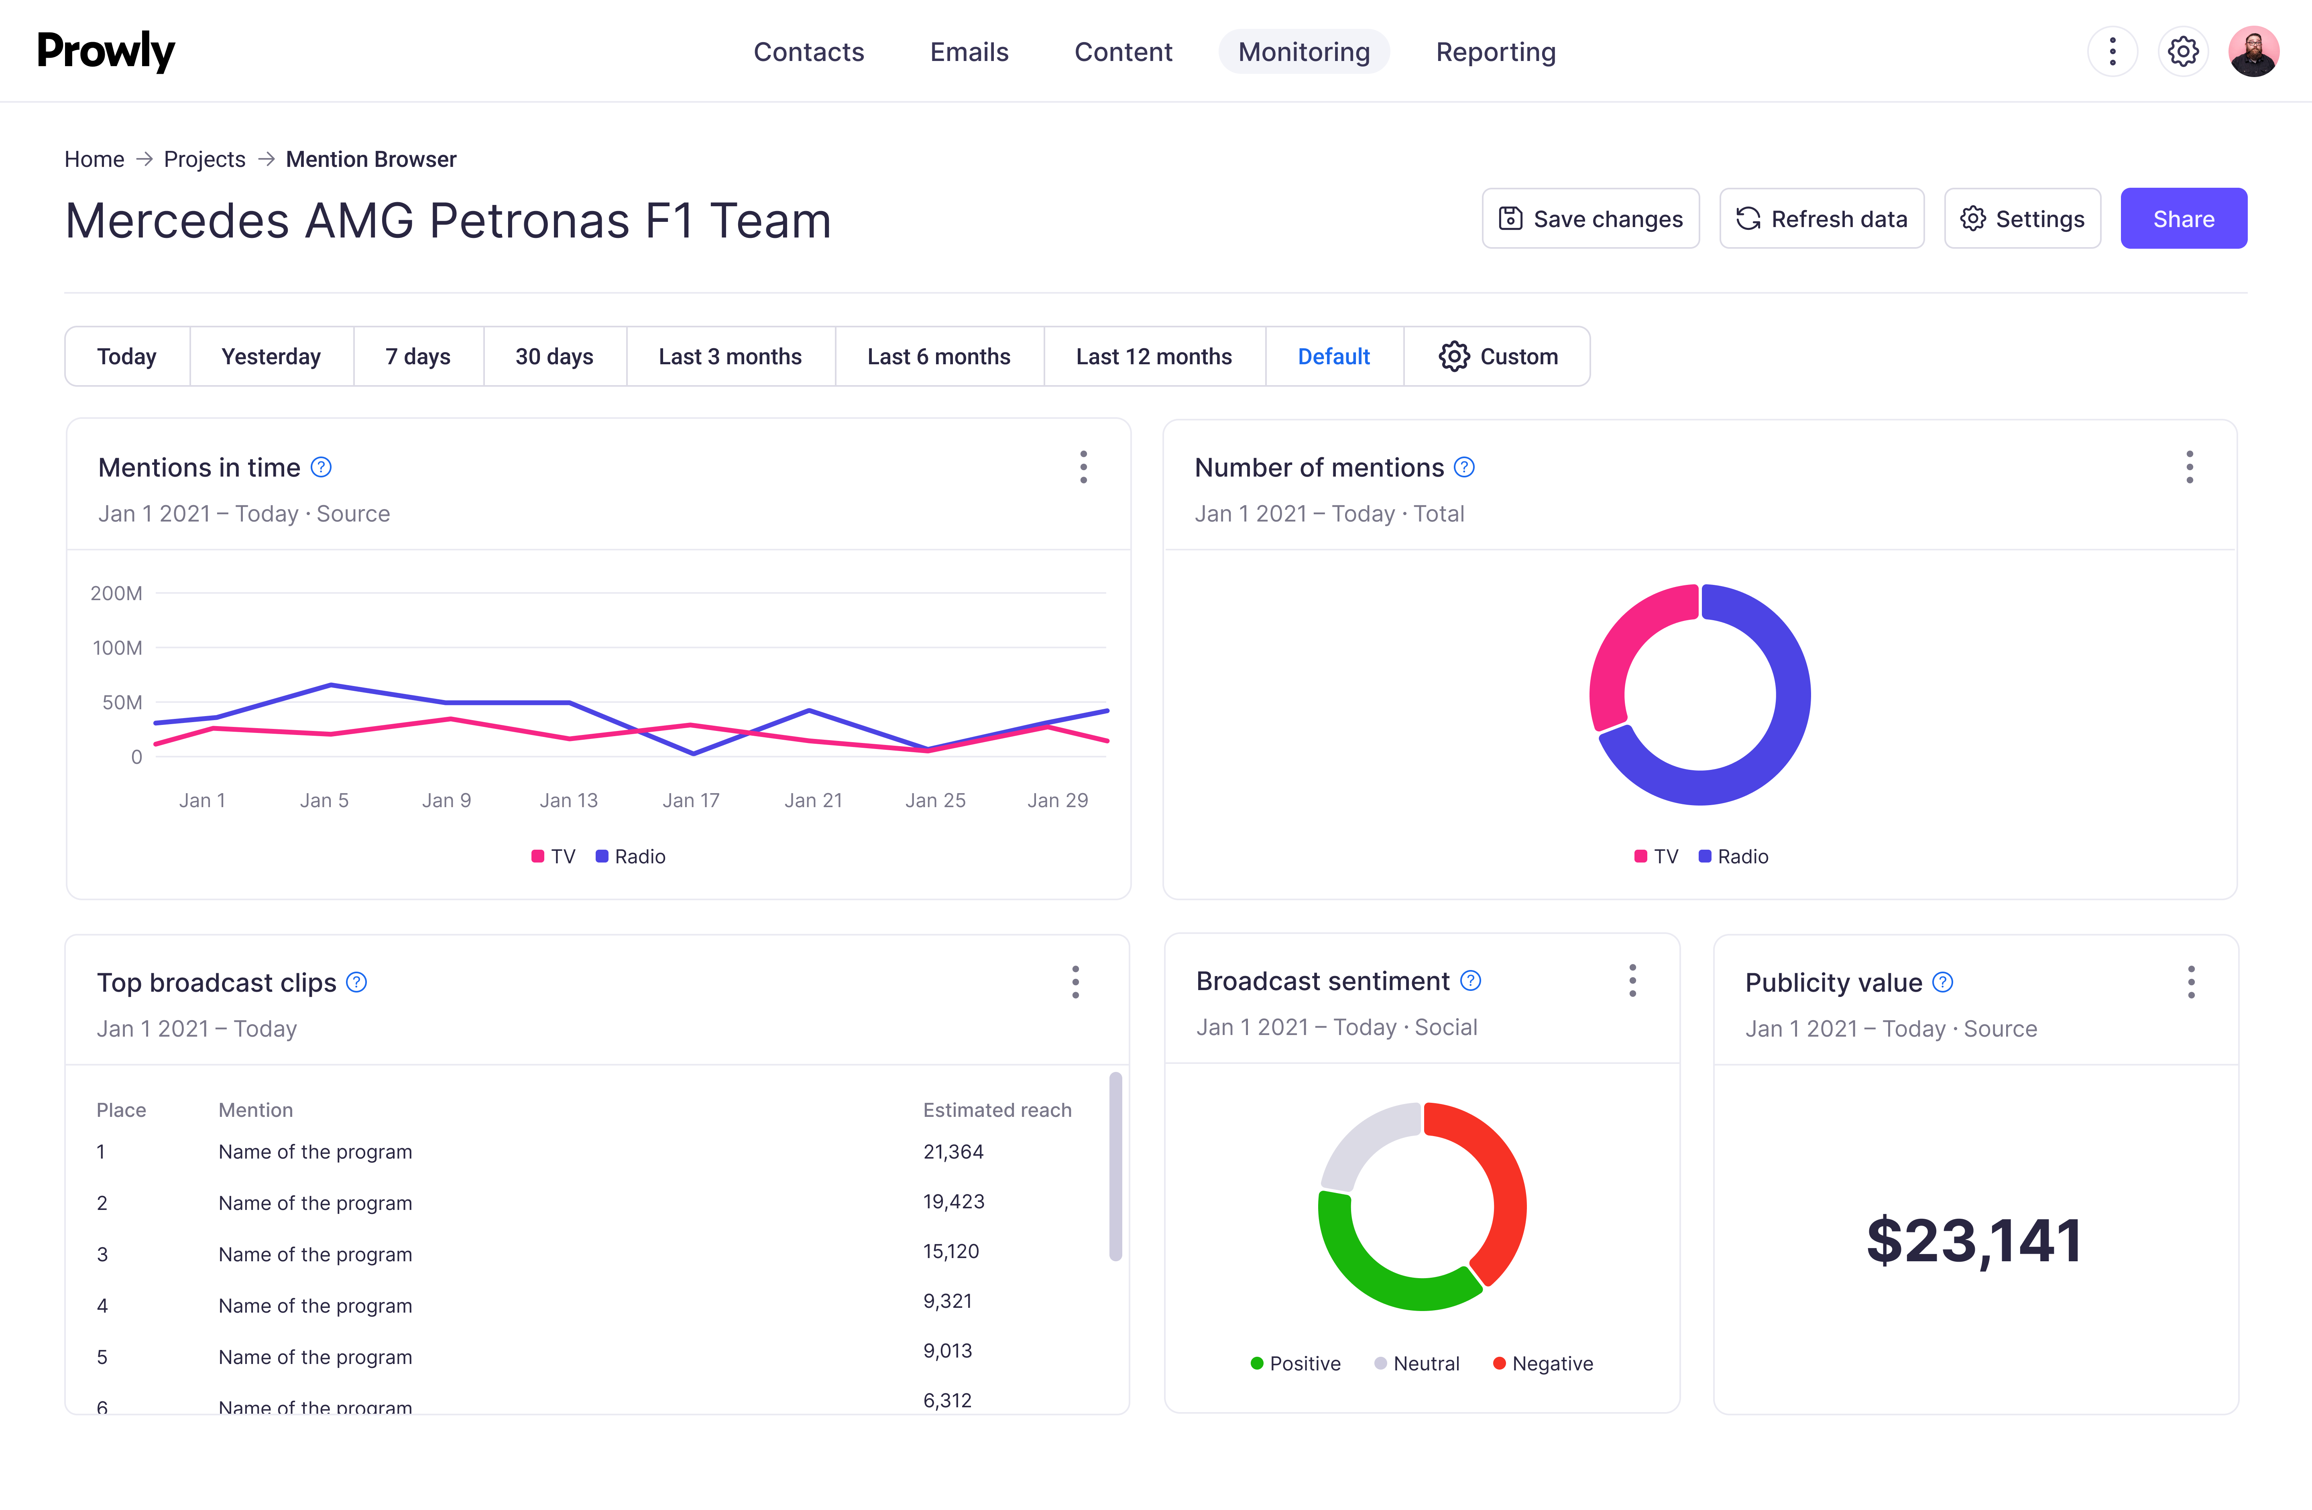
Task: Open the kebab menu on Number of mentions
Action: pos(2190,467)
